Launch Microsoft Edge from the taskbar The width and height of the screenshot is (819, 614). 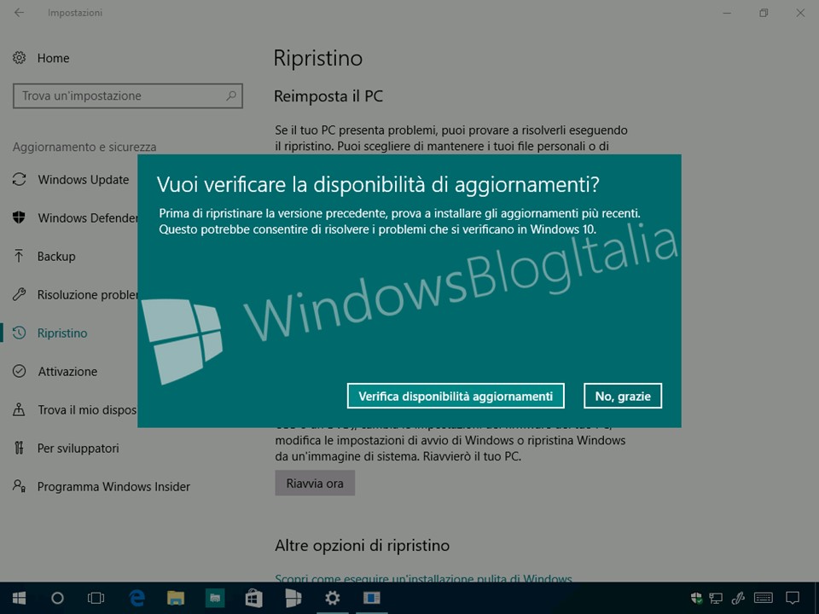136,598
